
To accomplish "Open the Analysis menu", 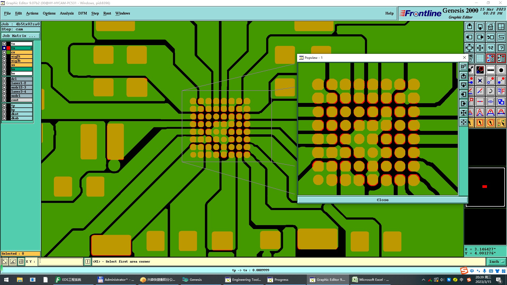I will click(x=67, y=13).
